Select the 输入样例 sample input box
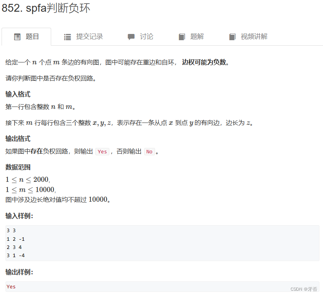Screen dimensions: 323x295 pyautogui.click(x=161, y=243)
